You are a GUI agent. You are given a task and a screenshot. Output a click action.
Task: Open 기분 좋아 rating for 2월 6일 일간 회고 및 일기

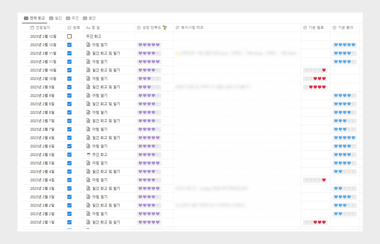click(345, 138)
